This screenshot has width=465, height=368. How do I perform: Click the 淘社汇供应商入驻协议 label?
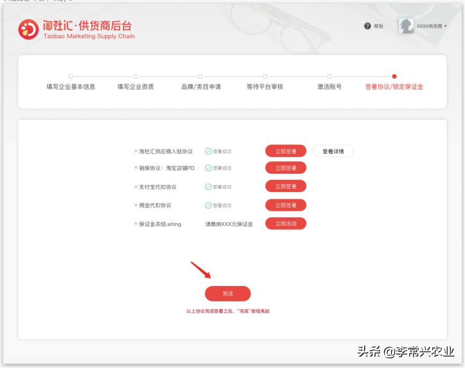[165, 151]
